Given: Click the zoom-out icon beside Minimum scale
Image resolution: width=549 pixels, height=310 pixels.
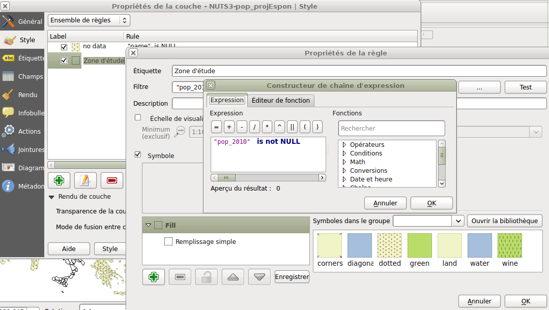Looking at the screenshot, I should 180,132.
